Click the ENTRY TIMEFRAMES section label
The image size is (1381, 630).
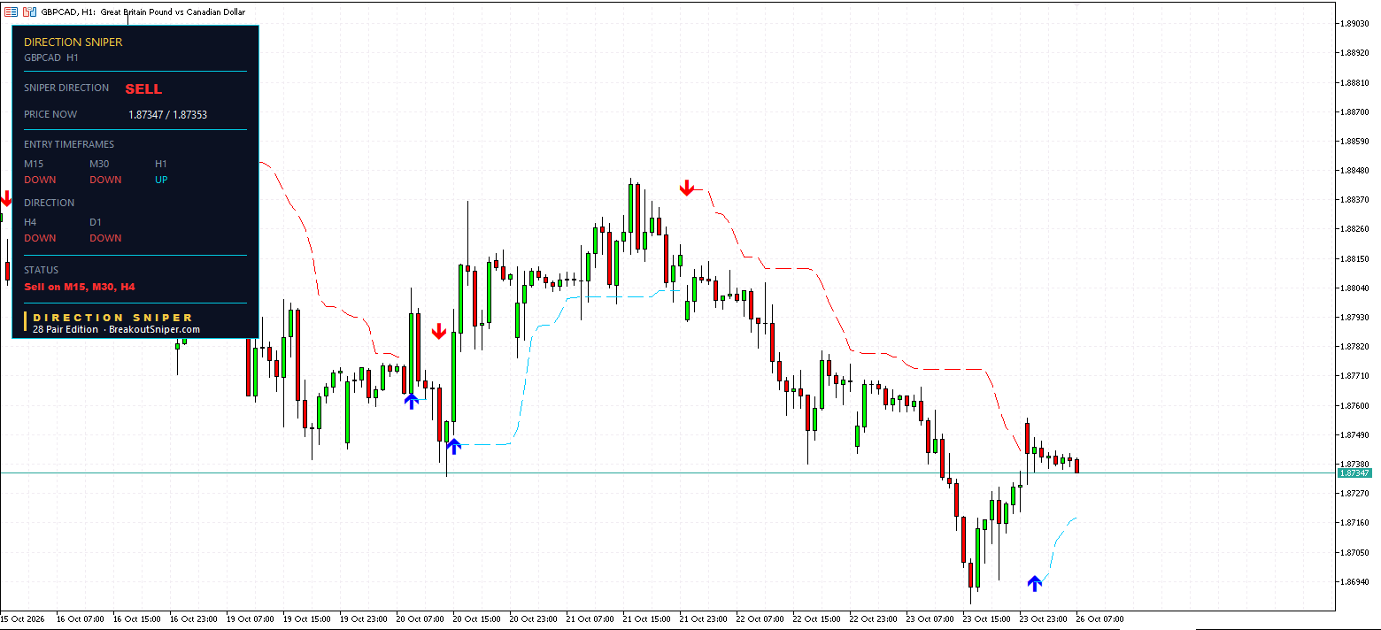pos(69,144)
